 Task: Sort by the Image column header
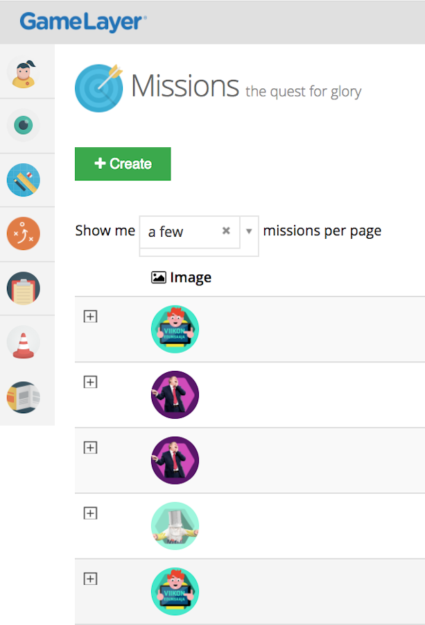tap(182, 278)
